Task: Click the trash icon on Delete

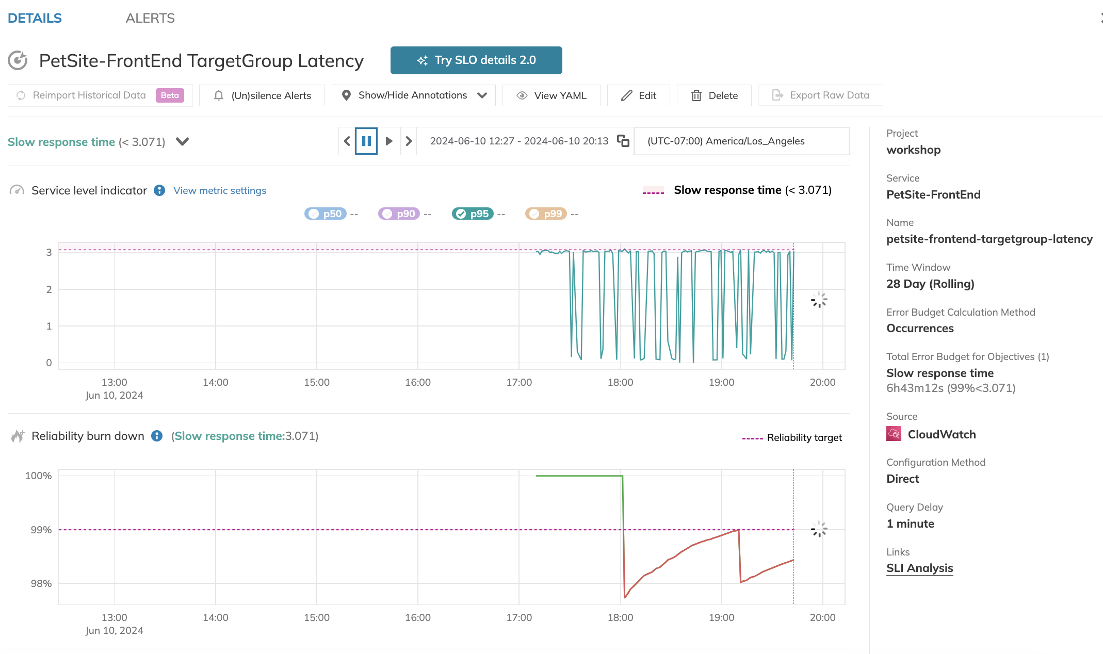Action: click(696, 95)
